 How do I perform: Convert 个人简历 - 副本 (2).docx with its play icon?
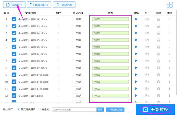point(136,19)
